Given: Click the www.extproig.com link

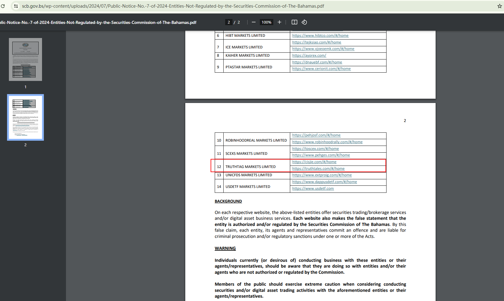Looking at the screenshot, I should pyautogui.click(x=322, y=175).
